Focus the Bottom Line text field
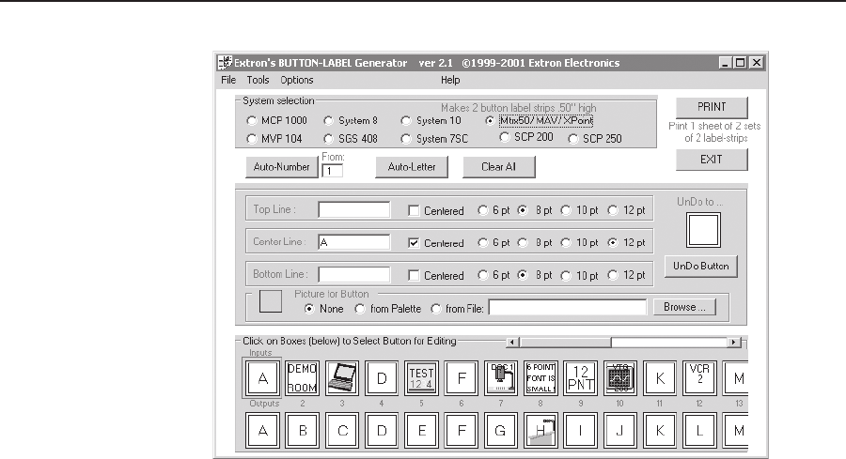846x459 pixels. click(354, 274)
